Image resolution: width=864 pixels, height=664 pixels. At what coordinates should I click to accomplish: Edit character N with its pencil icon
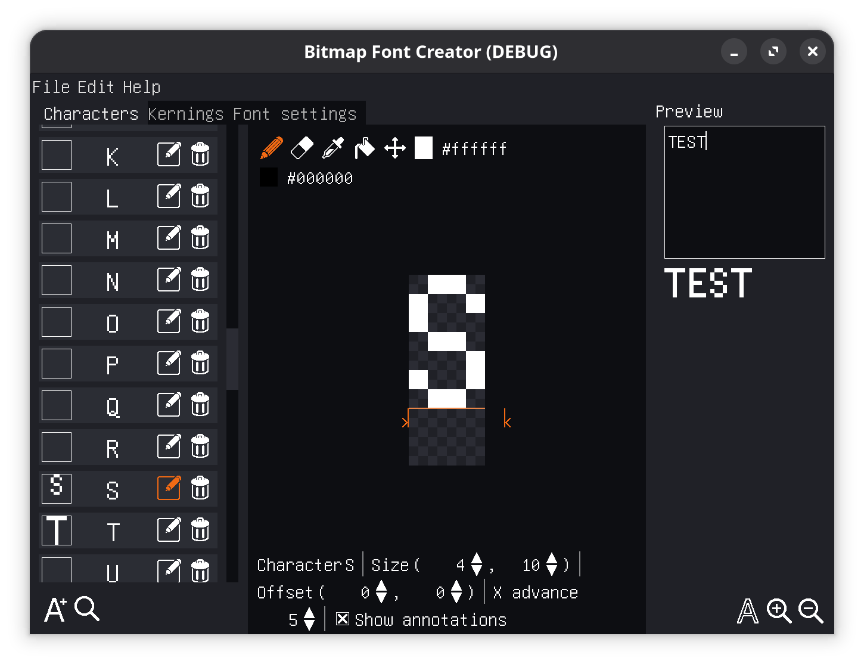(x=169, y=280)
